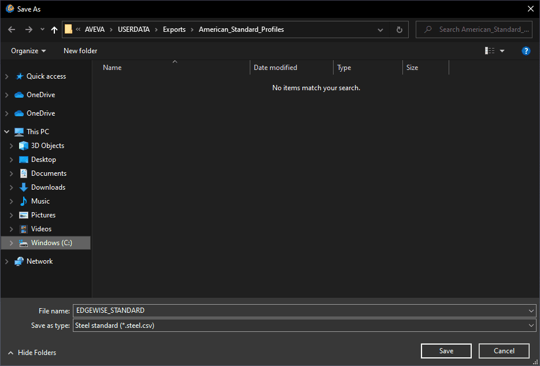Click the Cancel button

coord(504,351)
